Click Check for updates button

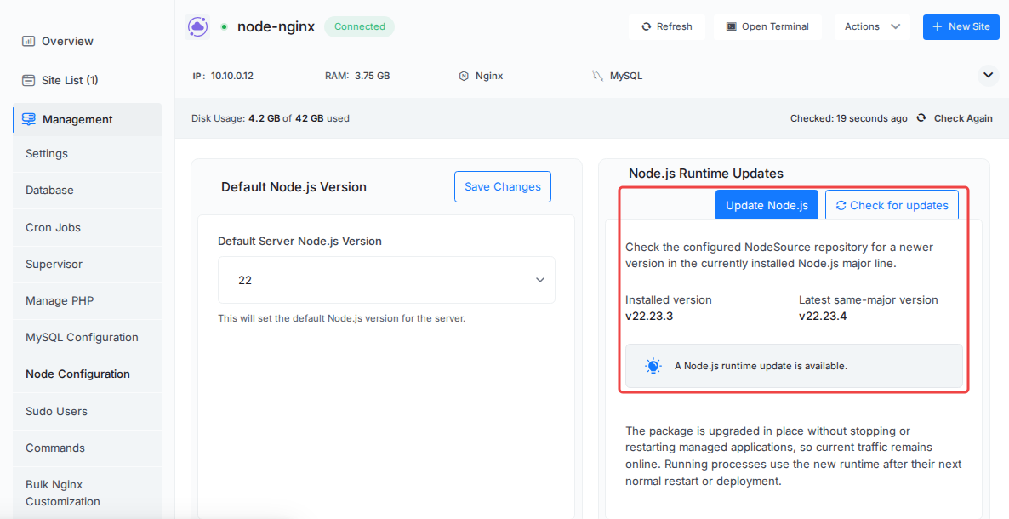892,205
